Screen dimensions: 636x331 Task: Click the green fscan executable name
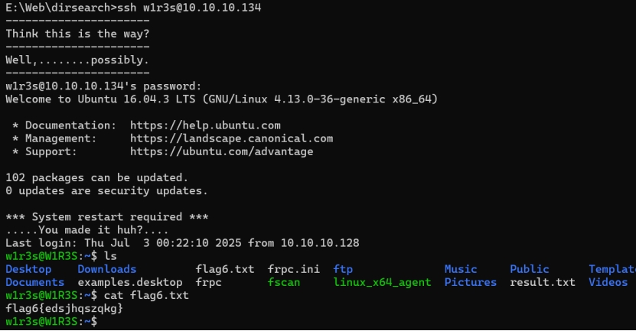click(x=284, y=282)
